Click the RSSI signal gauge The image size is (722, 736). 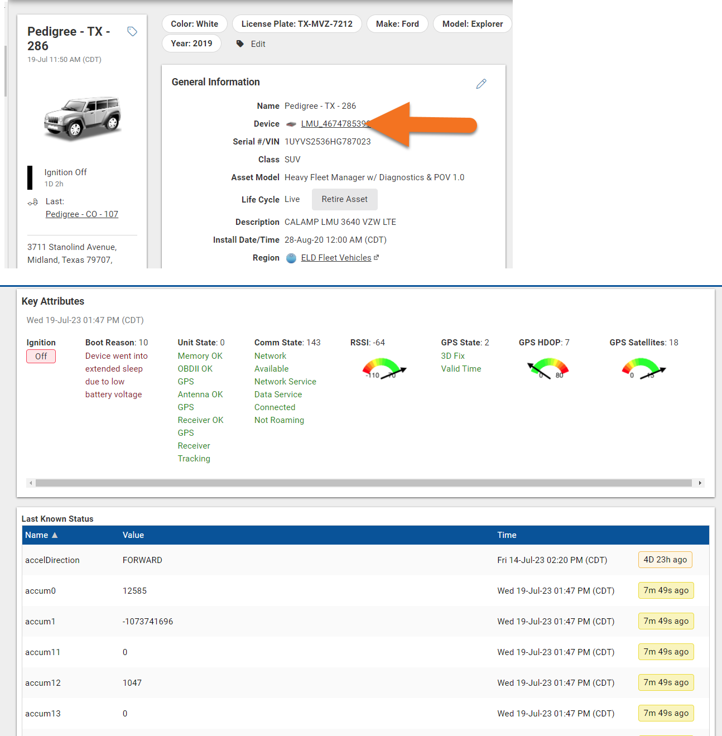pos(384,368)
